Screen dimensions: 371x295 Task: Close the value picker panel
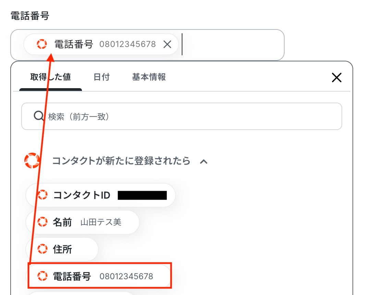click(x=336, y=78)
